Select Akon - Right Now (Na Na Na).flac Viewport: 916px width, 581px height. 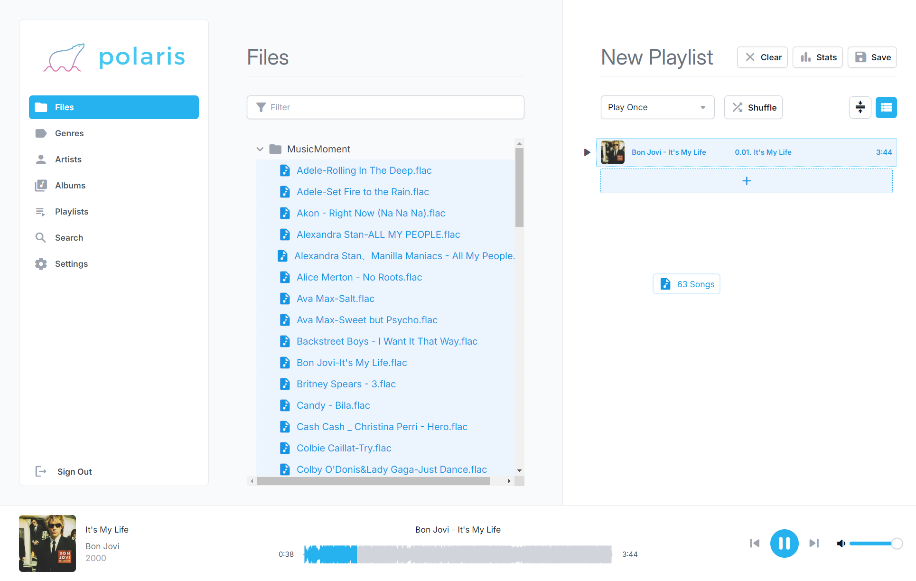[371, 213]
